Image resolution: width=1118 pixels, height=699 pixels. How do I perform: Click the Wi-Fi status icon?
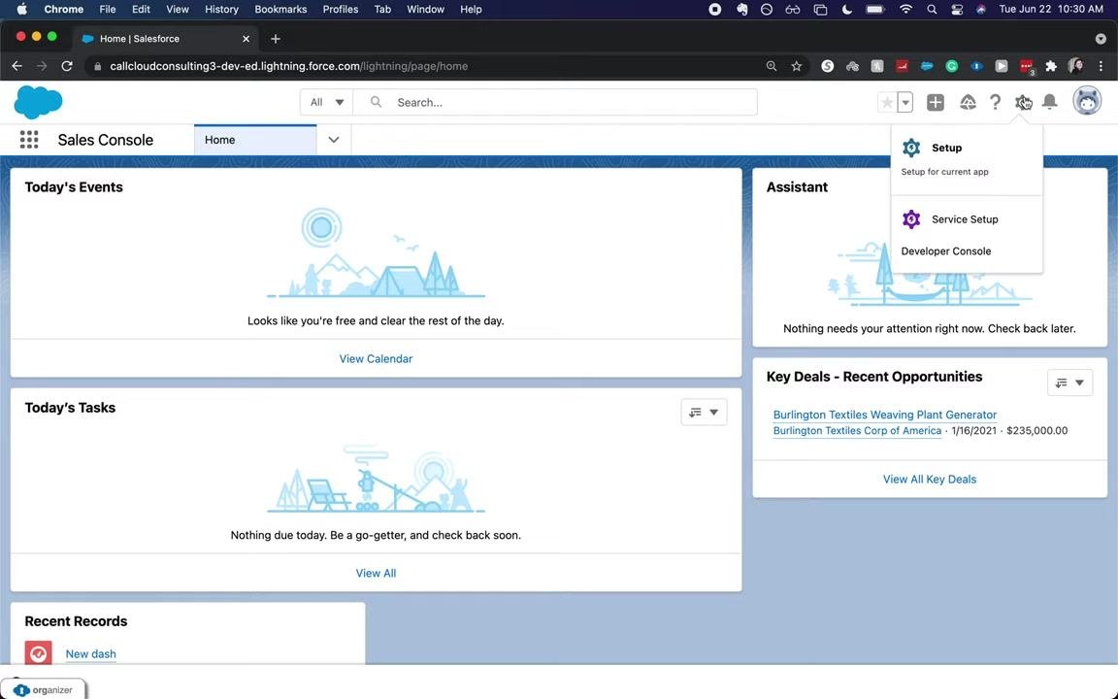tap(905, 10)
